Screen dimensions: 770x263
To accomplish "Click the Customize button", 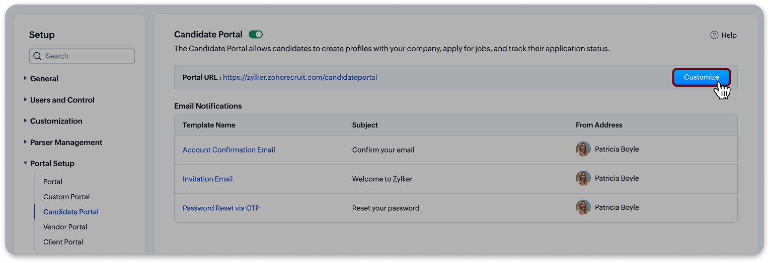I will pyautogui.click(x=701, y=77).
